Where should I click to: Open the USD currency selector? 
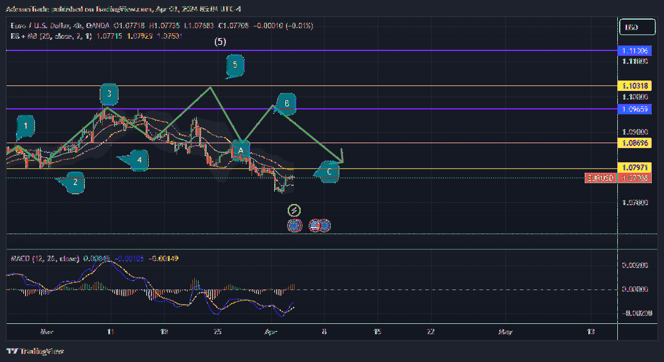[637, 27]
